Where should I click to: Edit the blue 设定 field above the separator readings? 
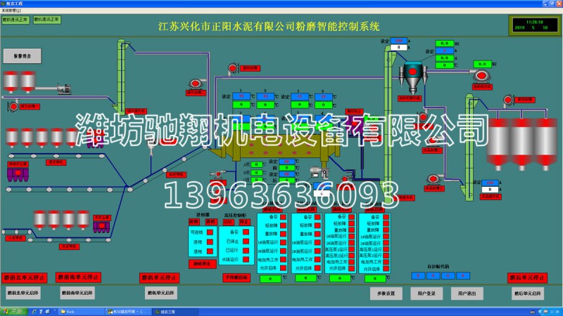(445, 51)
